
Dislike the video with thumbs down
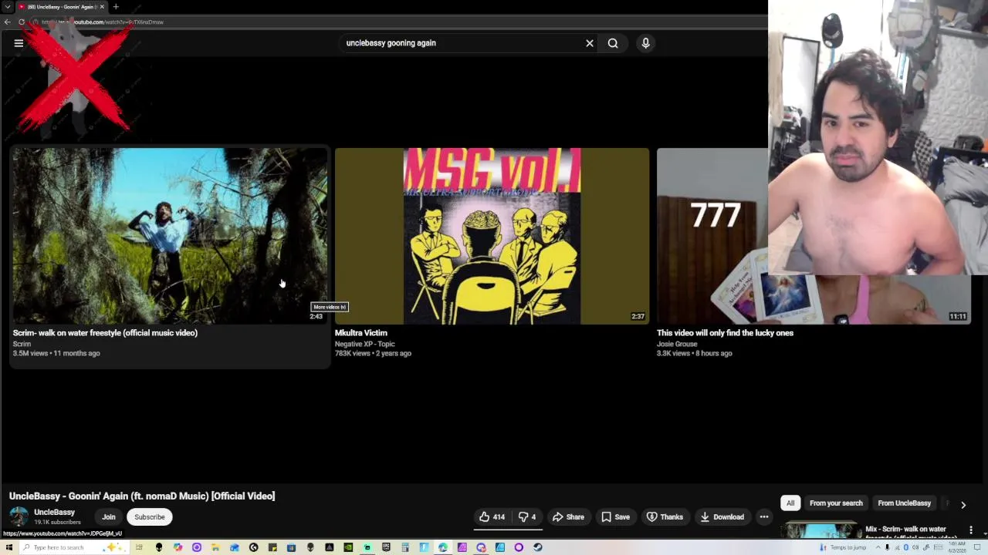click(526, 517)
